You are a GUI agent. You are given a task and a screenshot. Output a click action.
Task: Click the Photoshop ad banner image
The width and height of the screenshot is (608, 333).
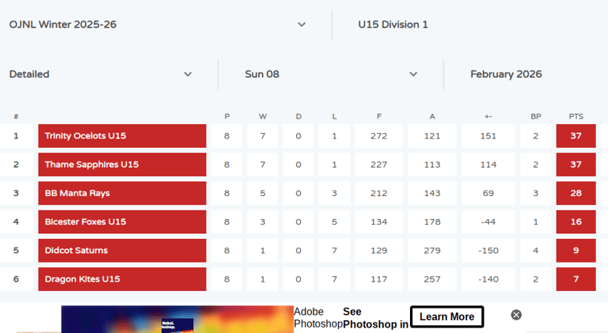[177, 319]
